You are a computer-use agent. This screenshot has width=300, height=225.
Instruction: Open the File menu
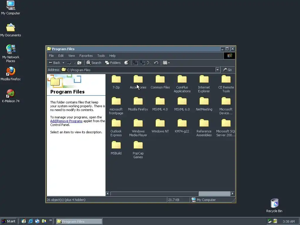(51, 56)
